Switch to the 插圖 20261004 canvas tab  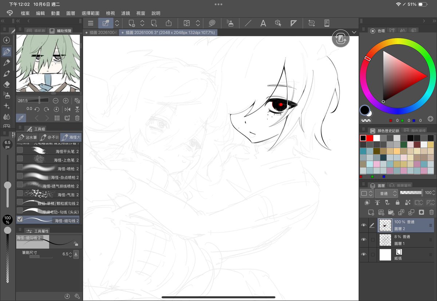tap(101, 32)
